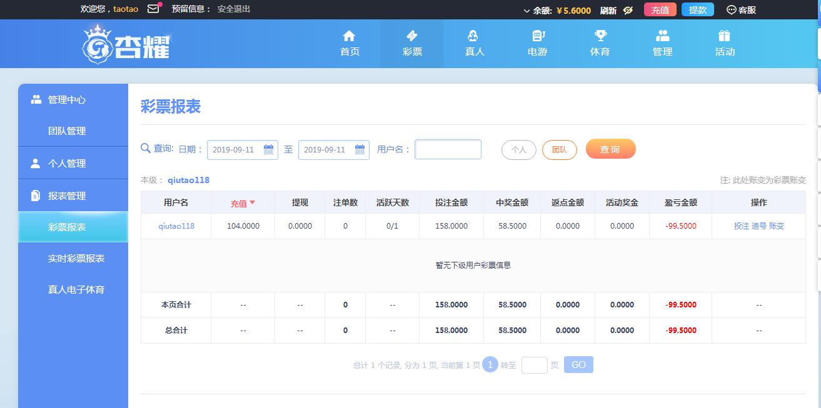Select the 团队 filter option
The height and width of the screenshot is (408, 821).
559,150
